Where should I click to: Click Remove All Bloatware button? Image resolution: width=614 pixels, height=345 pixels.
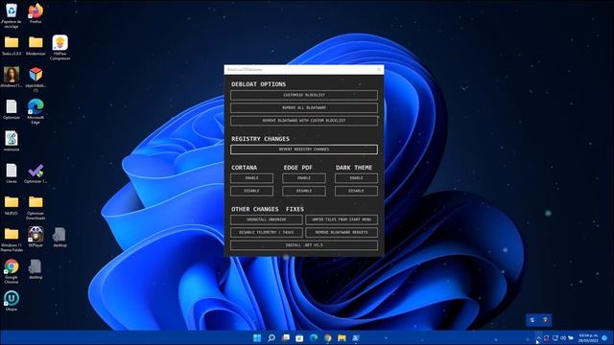[304, 107]
